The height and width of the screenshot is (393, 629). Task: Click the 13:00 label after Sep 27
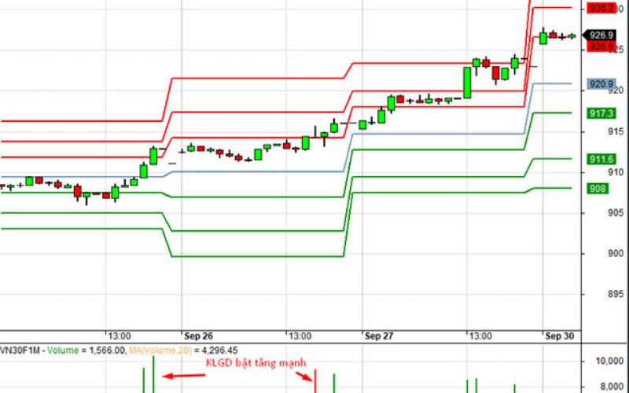(480, 336)
